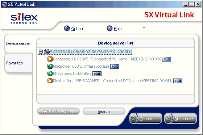
Task: Collapse the SX36763B device server node
Action: click(x=41, y=52)
